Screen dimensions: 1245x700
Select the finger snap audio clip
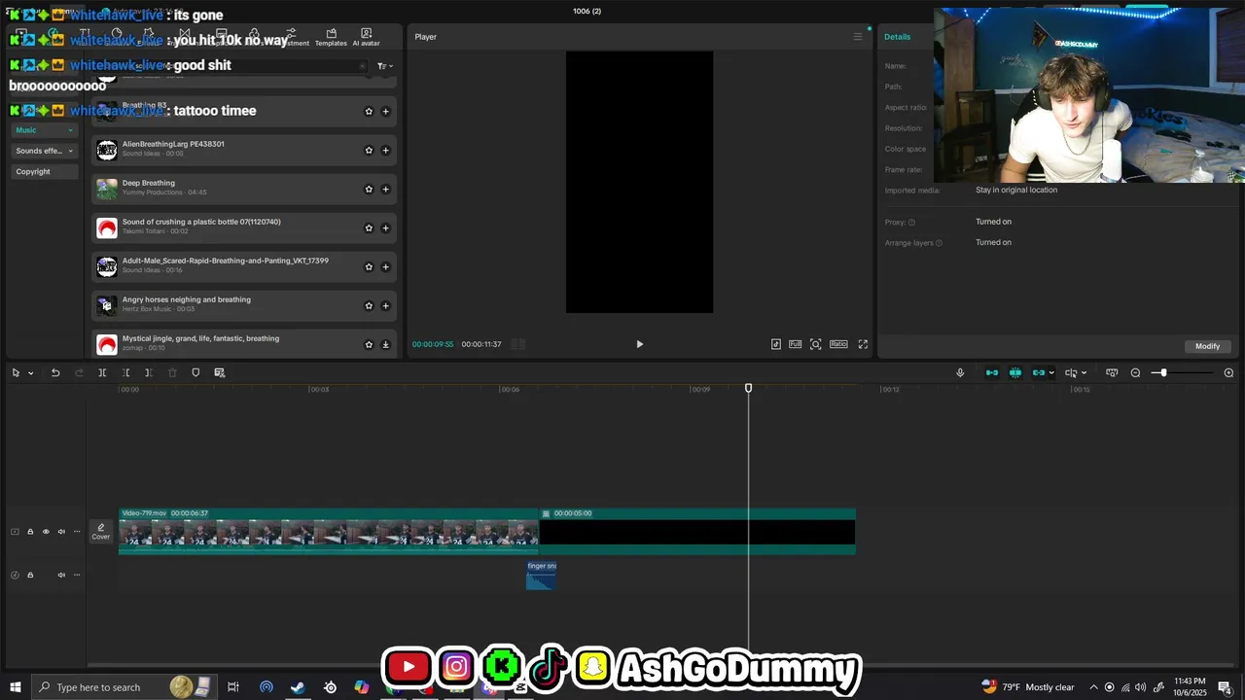[541, 575]
